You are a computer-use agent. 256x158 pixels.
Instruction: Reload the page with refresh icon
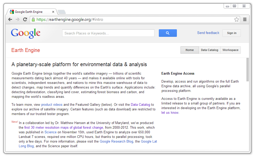point(25,20)
